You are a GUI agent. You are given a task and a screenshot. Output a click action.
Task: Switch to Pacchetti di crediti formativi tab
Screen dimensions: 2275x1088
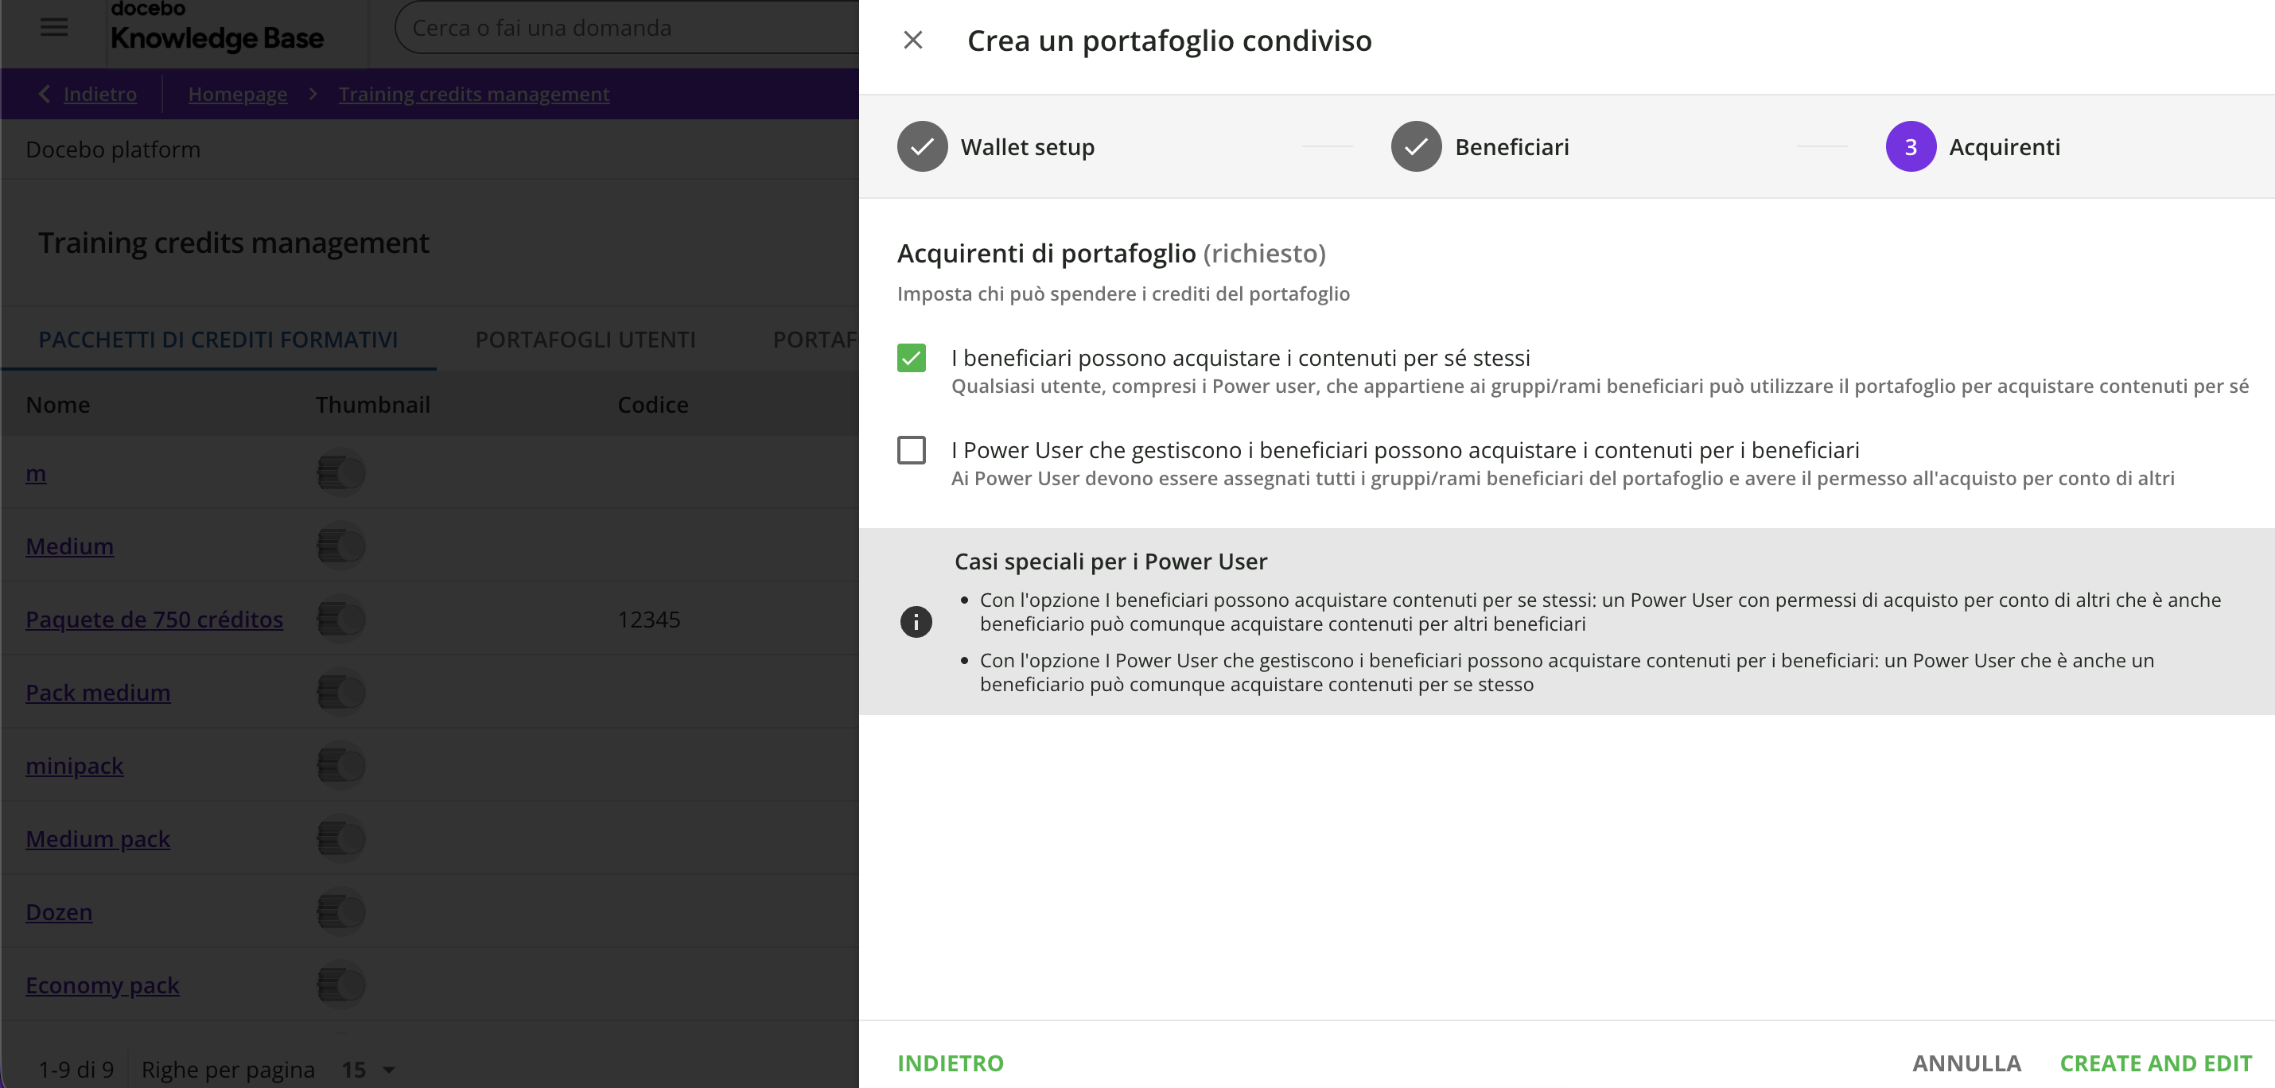[x=218, y=340]
